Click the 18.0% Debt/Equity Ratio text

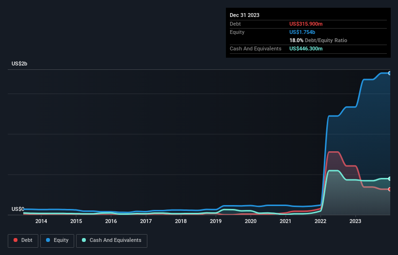[x=318, y=40]
